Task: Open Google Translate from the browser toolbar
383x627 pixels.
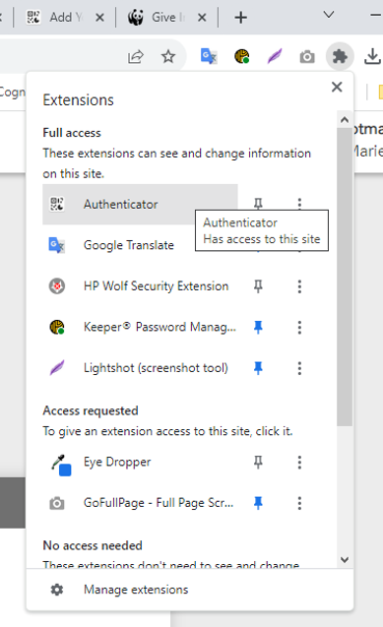Action: (x=209, y=56)
